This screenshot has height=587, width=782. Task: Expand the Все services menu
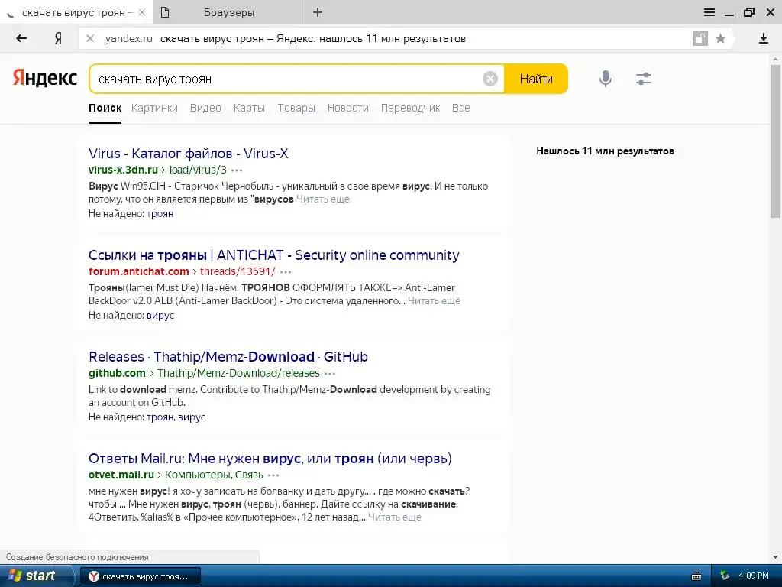(460, 108)
